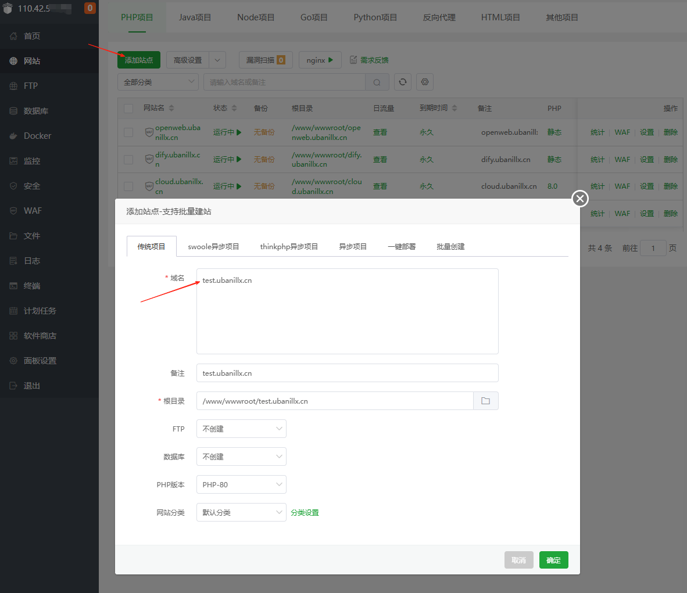Screen dimensions: 687x593
Task: Click the 需求反馈 feedback icon link
Action: (x=369, y=60)
